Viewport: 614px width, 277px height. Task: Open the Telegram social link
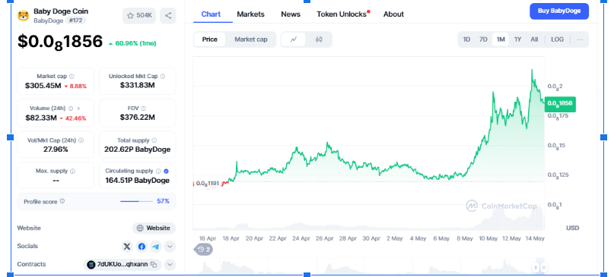156,247
